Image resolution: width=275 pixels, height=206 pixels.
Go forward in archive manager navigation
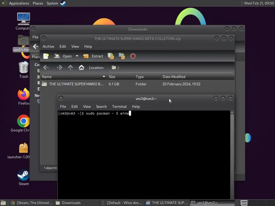point(59,67)
